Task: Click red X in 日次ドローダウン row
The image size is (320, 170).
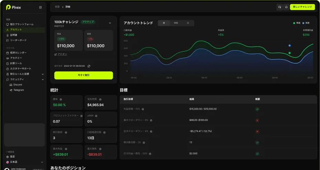Action: (257, 131)
